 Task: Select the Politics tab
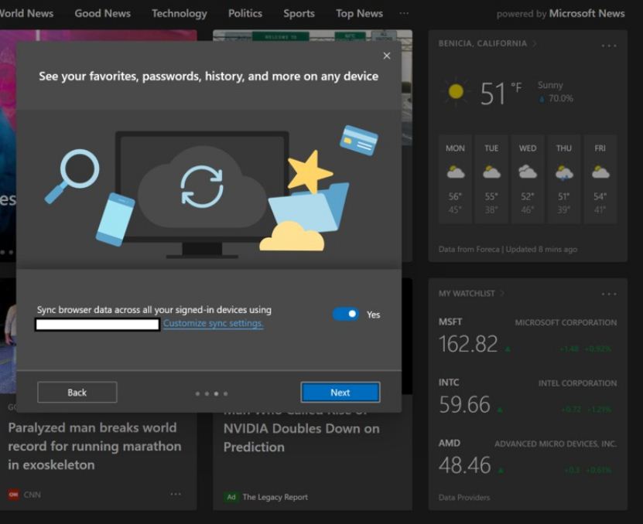[x=245, y=13]
